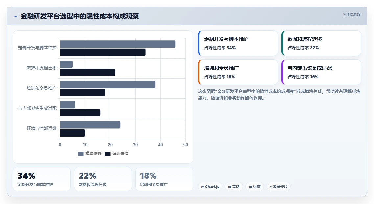Image resolution: width=374 pixels, height=204 pixels.
Task: Click the description paragraph starting 这张图把
Action: pyautogui.click(x=279, y=95)
